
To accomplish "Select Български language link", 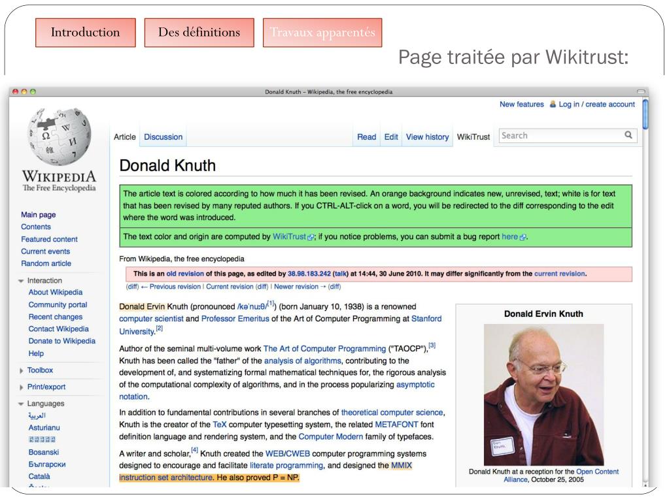I will pyautogui.click(x=47, y=464).
